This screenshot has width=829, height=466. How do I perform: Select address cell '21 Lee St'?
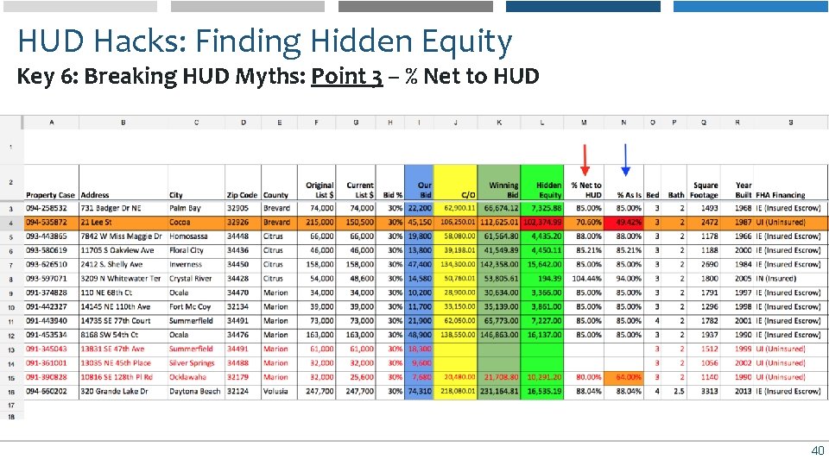(123, 223)
